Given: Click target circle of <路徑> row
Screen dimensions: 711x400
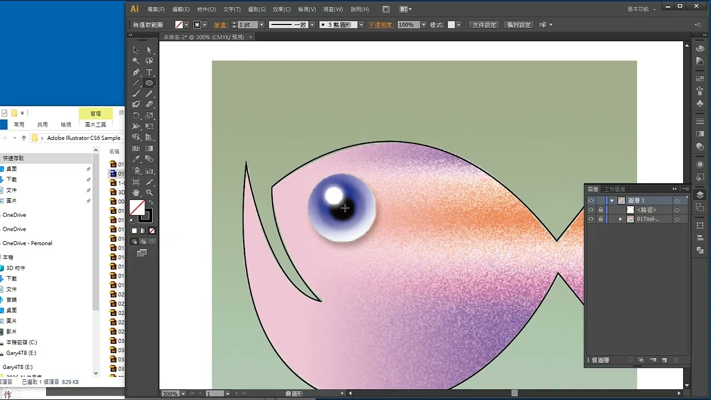Looking at the screenshot, I should coord(677,210).
